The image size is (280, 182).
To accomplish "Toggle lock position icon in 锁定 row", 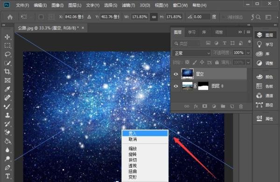I will (x=202, y=62).
